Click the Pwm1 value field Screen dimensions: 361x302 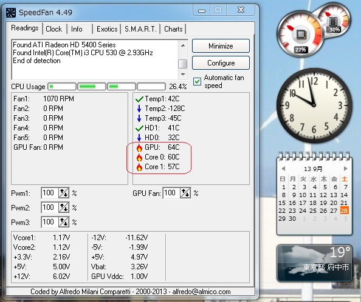(50, 193)
